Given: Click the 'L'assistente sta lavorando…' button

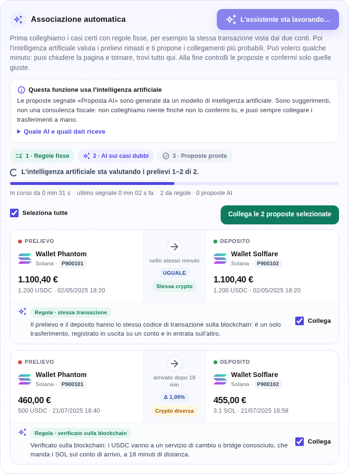Looking at the screenshot, I should (x=278, y=19).
